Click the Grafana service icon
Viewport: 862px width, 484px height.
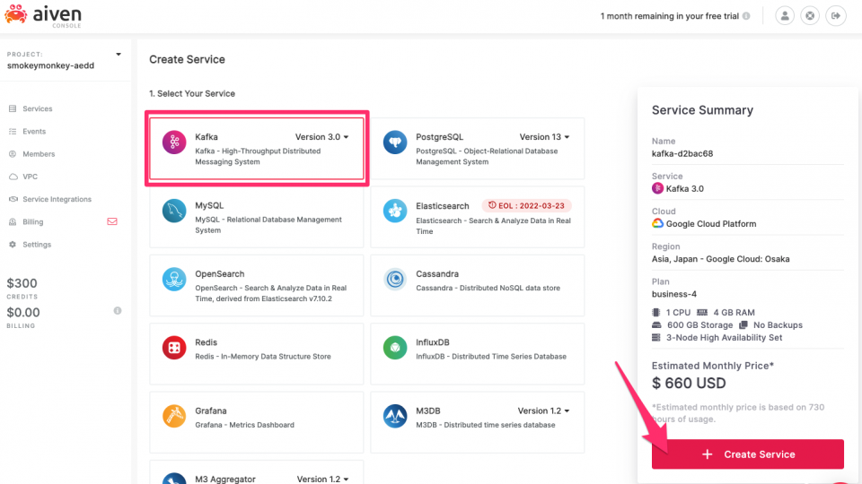174,417
